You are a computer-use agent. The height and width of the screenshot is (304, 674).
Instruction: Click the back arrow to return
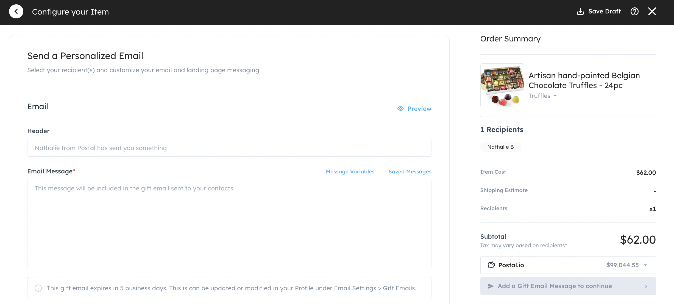(x=16, y=11)
